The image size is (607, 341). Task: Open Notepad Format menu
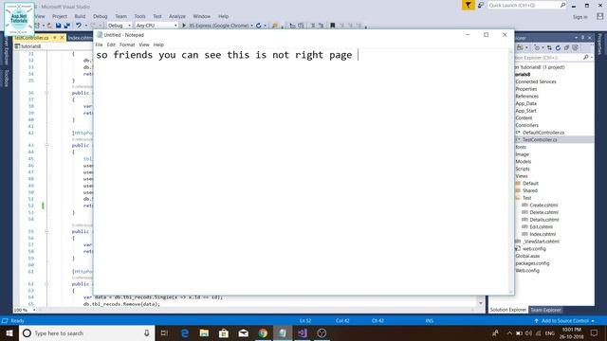pyautogui.click(x=127, y=45)
